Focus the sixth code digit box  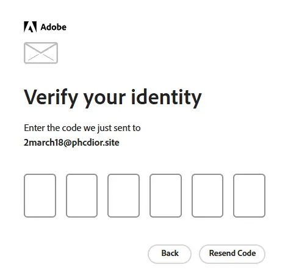click(x=249, y=196)
